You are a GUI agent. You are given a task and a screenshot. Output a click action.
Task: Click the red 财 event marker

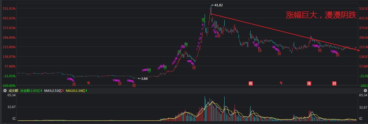click(x=334, y=83)
